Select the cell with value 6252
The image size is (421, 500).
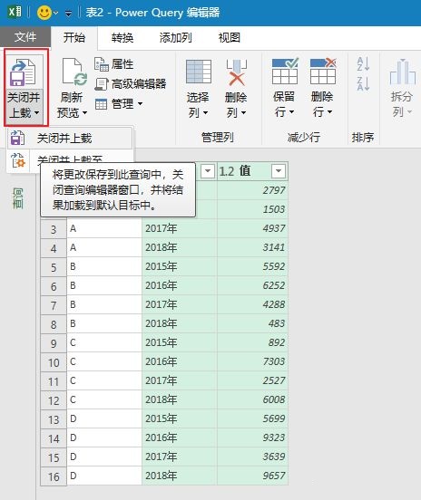click(252, 285)
